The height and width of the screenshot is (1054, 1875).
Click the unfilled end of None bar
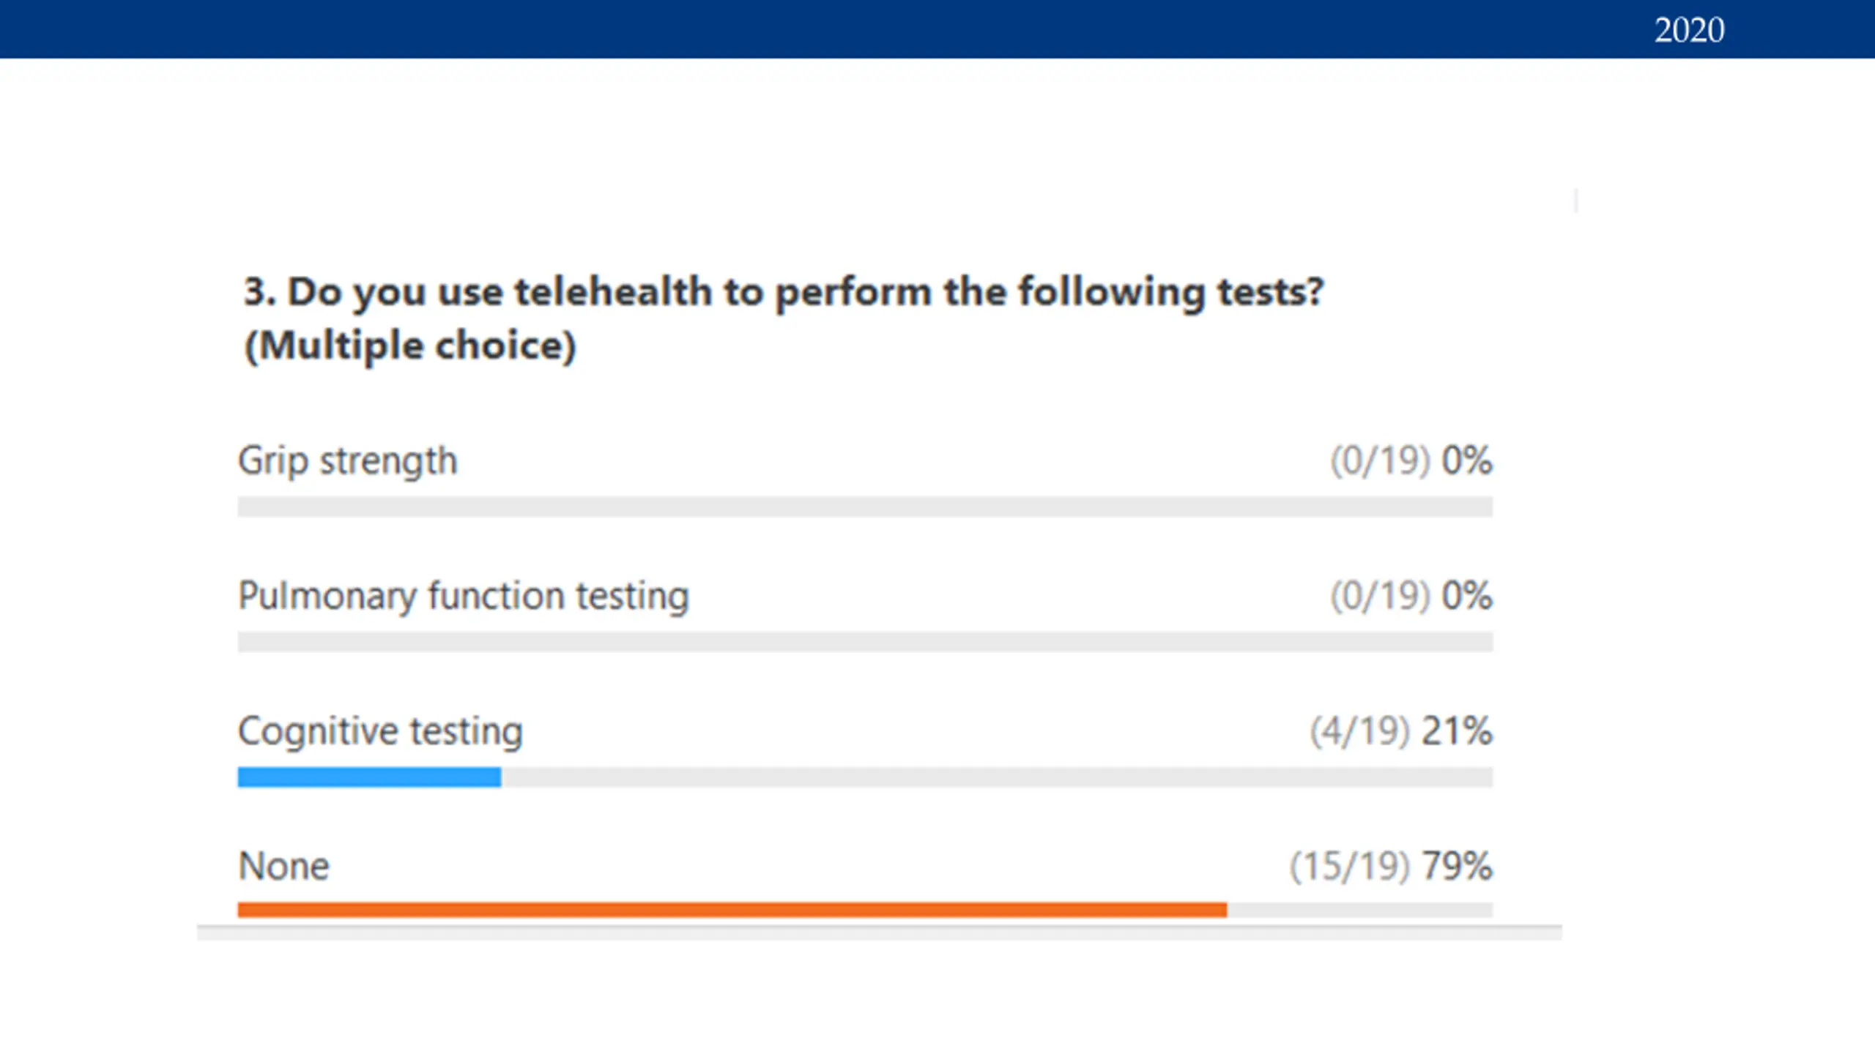pyautogui.click(x=1360, y=910)
